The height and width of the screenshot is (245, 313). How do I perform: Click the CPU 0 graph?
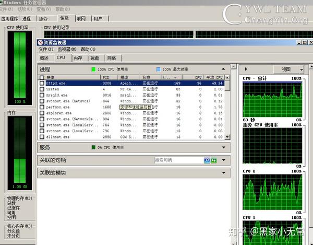pos(272,192)
